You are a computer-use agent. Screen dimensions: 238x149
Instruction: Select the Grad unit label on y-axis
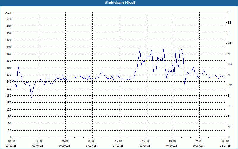coord(8,13)
